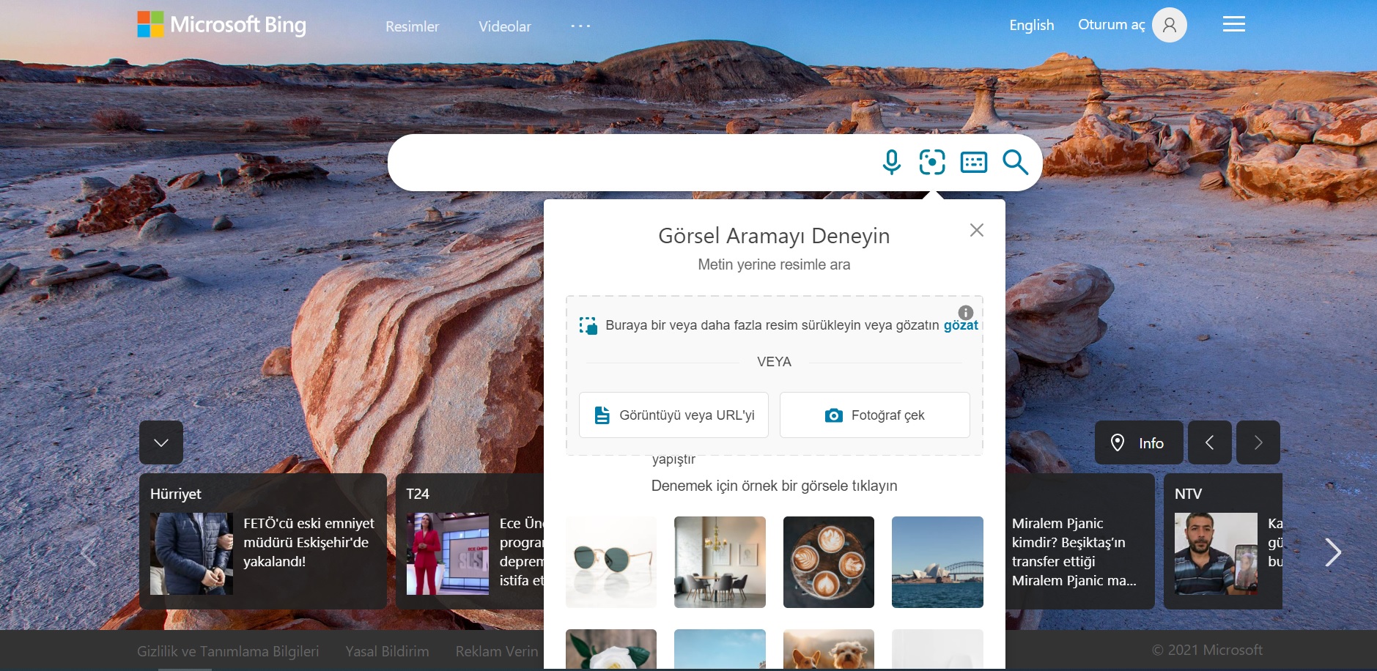This screenshot has width=1377, height=671.
Task: Open the Resimler tab
Action: click(412, 26)
